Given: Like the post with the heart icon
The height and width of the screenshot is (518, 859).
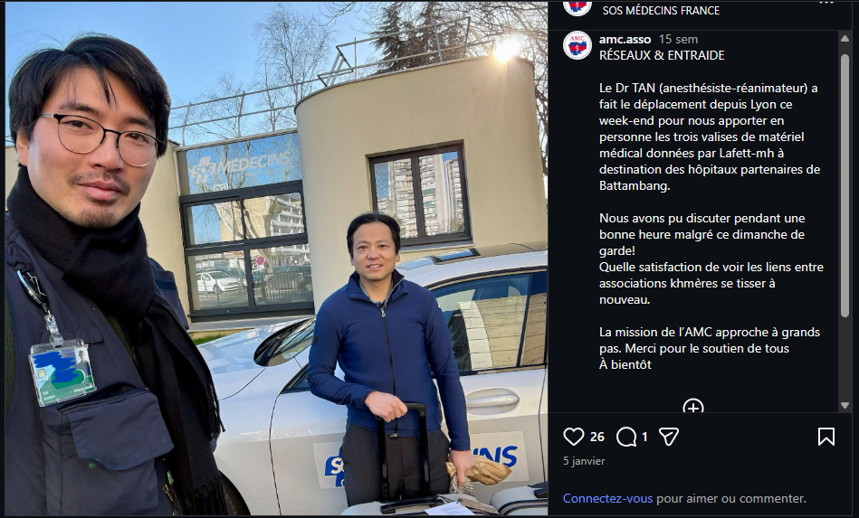Looking at the screenshot, I should click(x=574, y=437).
